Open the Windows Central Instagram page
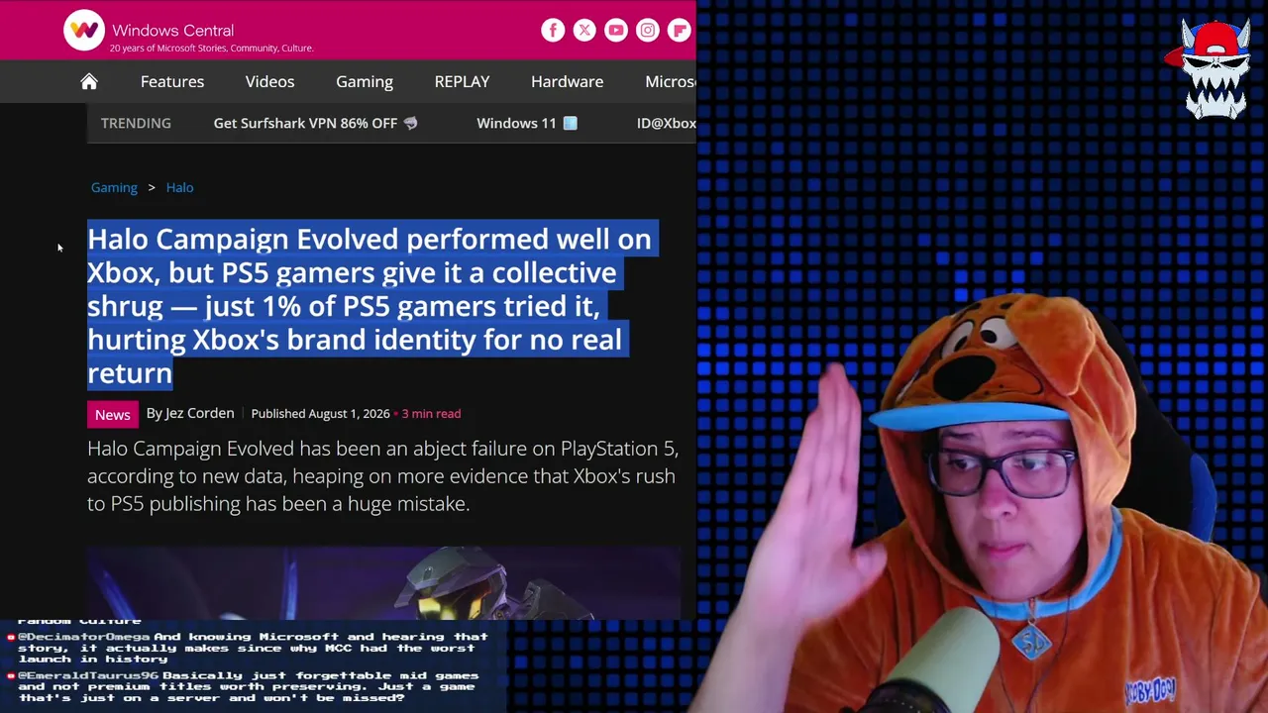The image size is (1268, 713). 648,30
